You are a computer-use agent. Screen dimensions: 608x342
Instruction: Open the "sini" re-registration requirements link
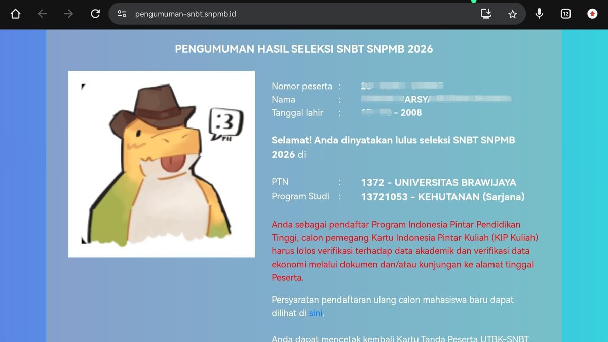[x=315, y=313]
